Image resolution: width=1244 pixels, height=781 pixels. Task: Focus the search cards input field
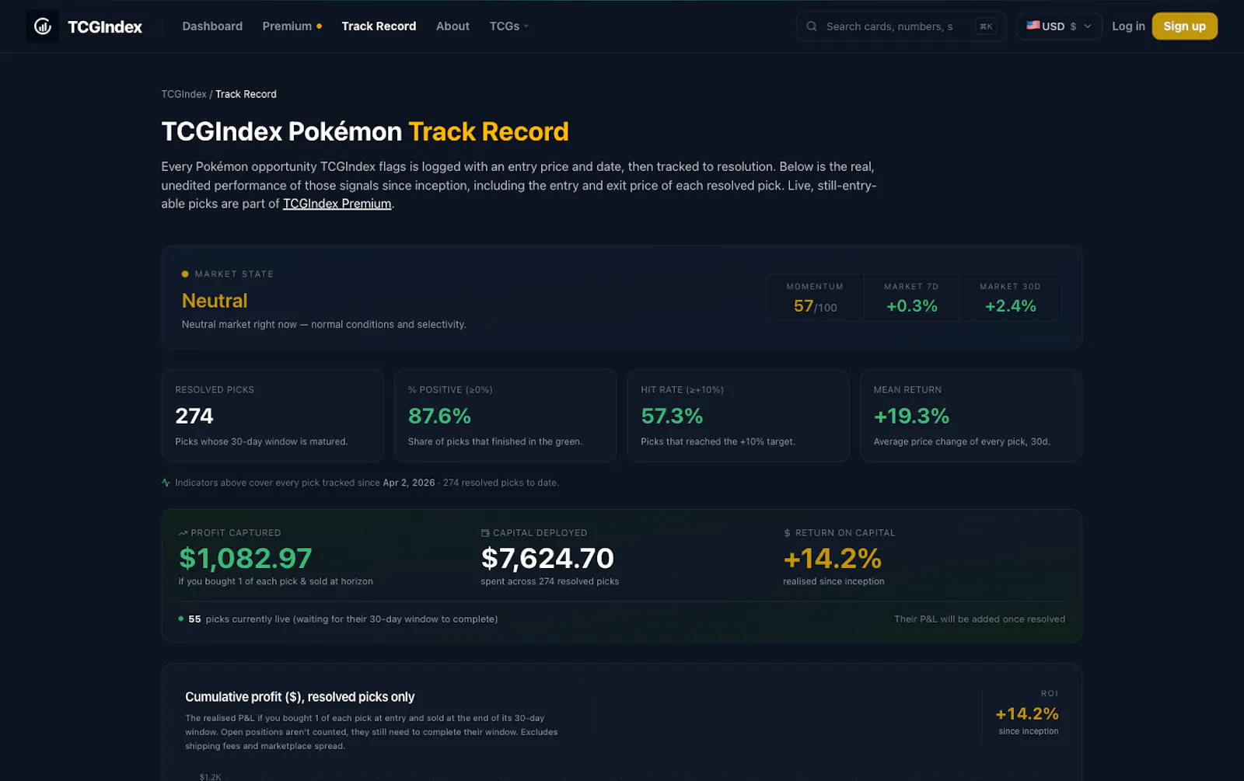click(900, 26)
